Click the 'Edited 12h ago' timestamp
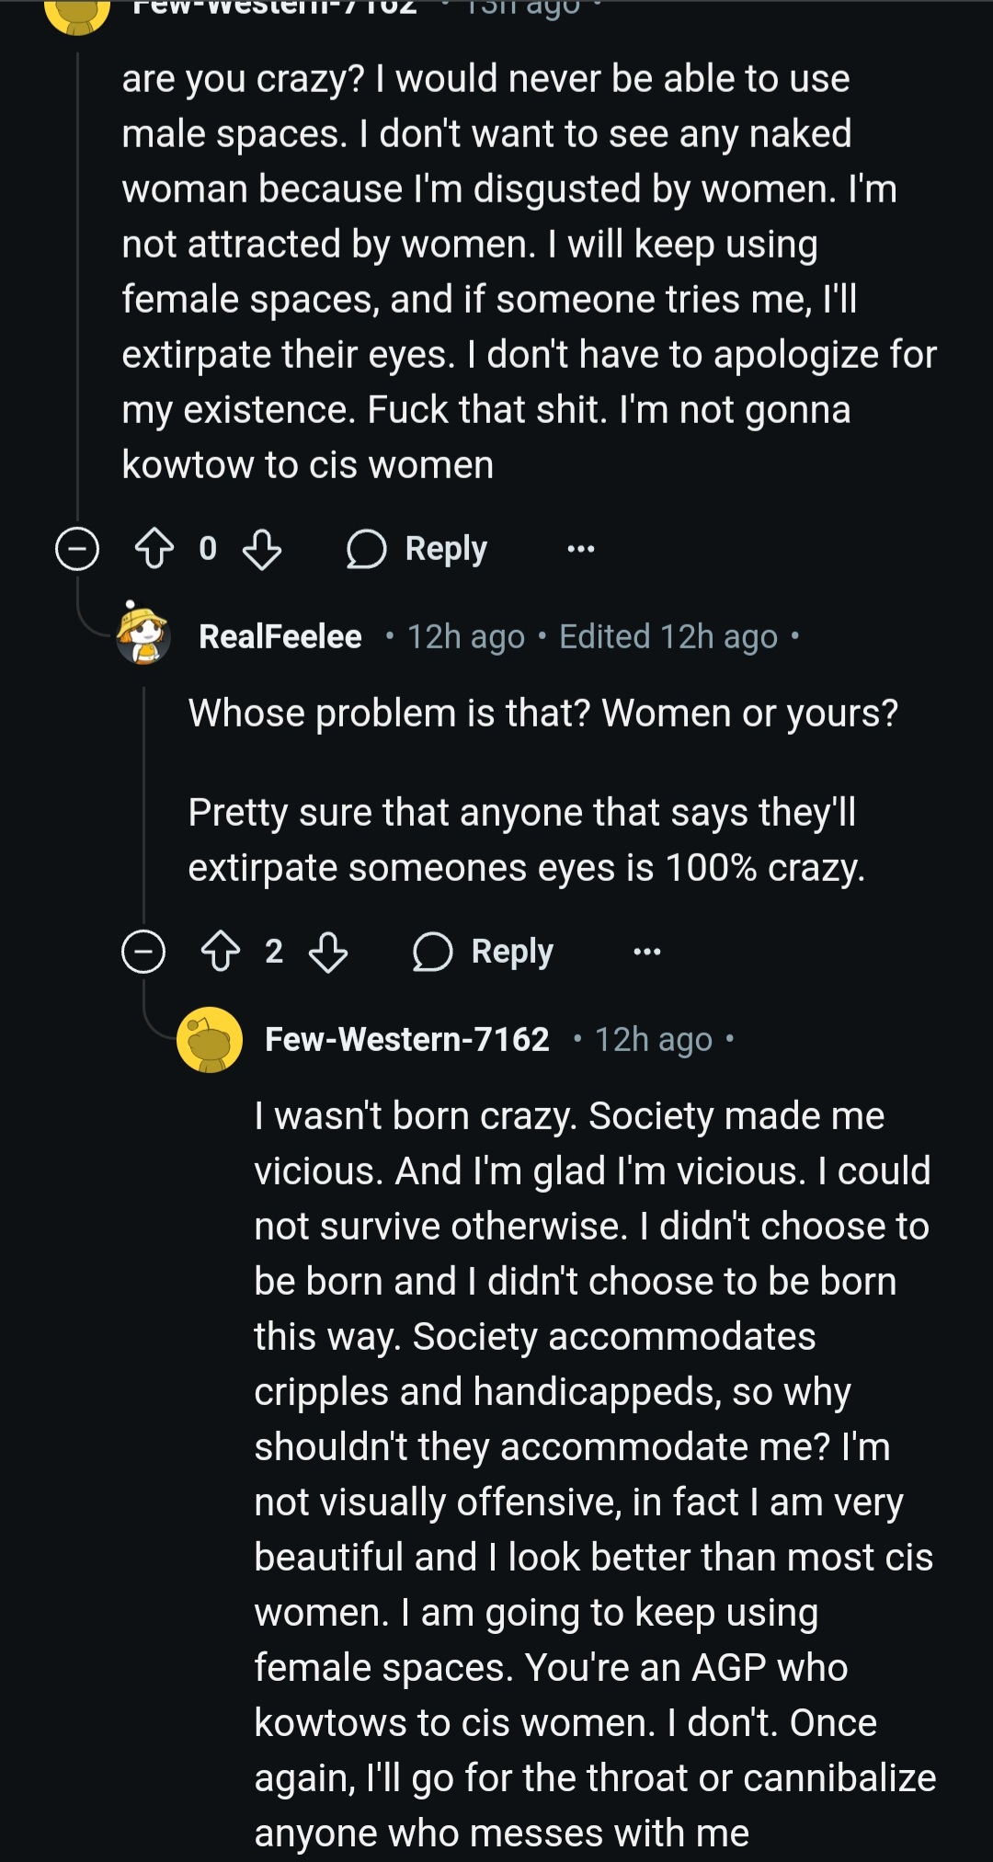Image resolution: width=993 pixels, height=1862 pixels. click(668, 636)
